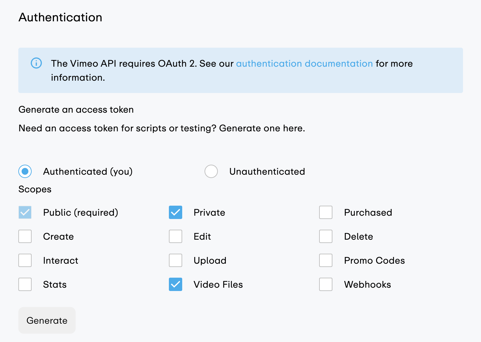Check the Interact scope
The width and height of the screenshot is (481, 342).
25,260
